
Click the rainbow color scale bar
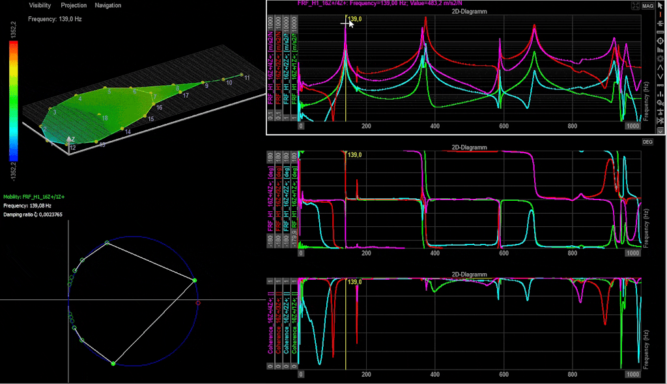[14, 101]
